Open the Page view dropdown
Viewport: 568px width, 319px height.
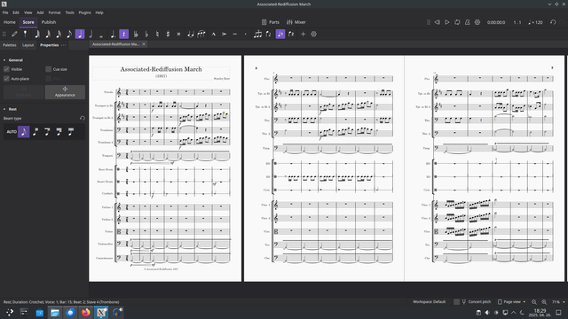coord(511,301)
